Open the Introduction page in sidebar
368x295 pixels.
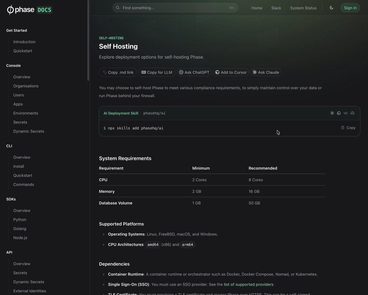(x=24, y=42)
